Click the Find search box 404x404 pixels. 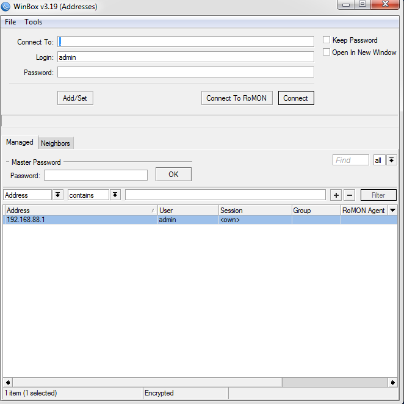[x=351, y=160]
